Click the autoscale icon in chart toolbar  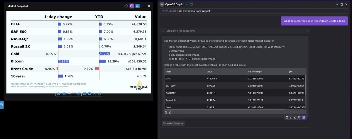(94, 94)
